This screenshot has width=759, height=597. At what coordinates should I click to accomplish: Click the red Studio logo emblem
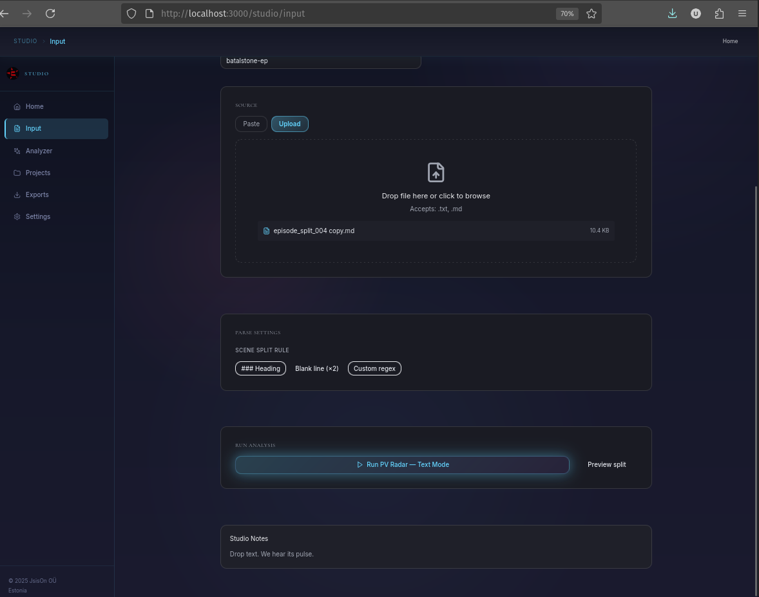click(x=12, y=73)
